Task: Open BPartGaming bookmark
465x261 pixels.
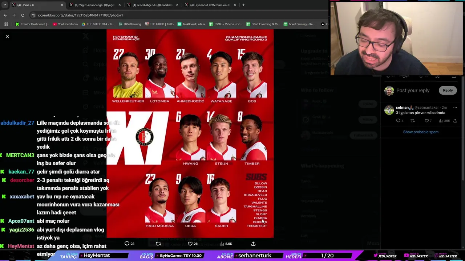Action: (130, 24)
